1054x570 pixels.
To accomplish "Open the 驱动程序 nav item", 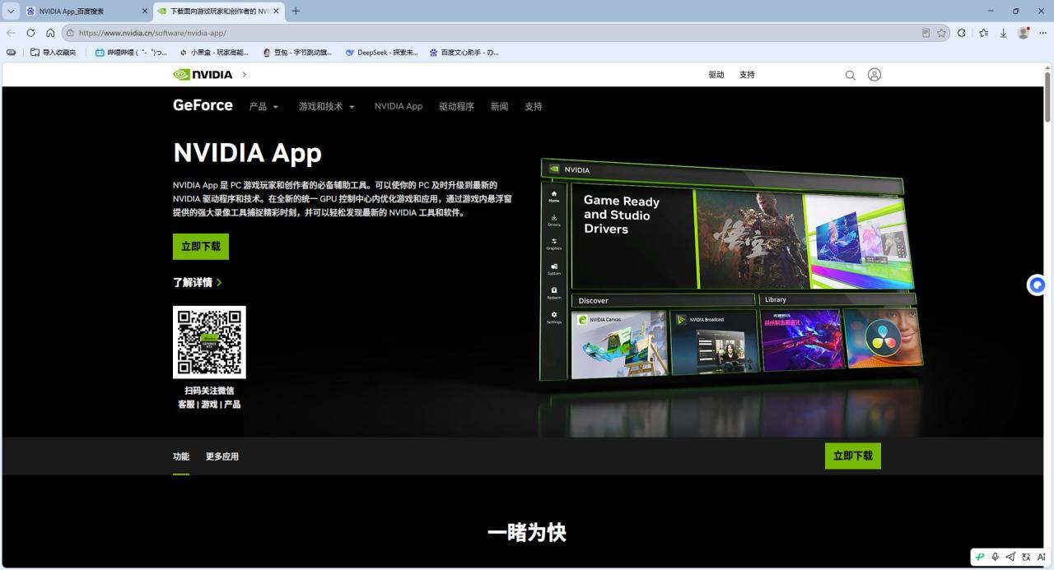I will point(456,106).
